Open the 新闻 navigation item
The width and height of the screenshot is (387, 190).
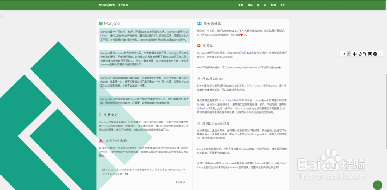click(273, 5)
